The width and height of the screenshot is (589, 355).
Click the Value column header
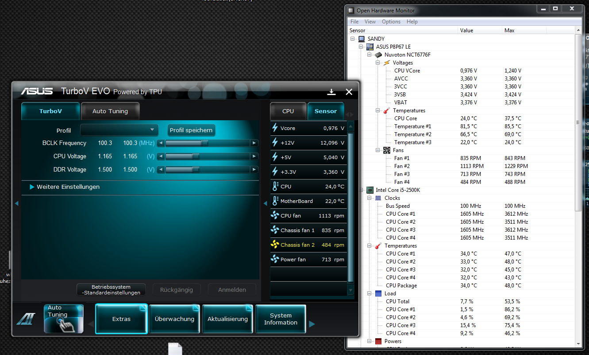pyautogui.click(x=480, y=31)
